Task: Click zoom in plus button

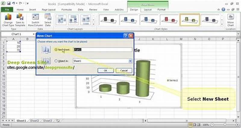Action: (238, 125)
